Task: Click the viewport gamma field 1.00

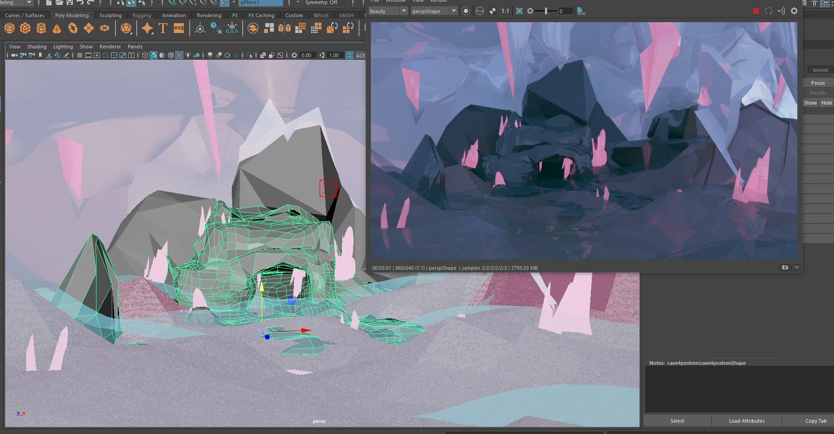Action: (335, 55)
